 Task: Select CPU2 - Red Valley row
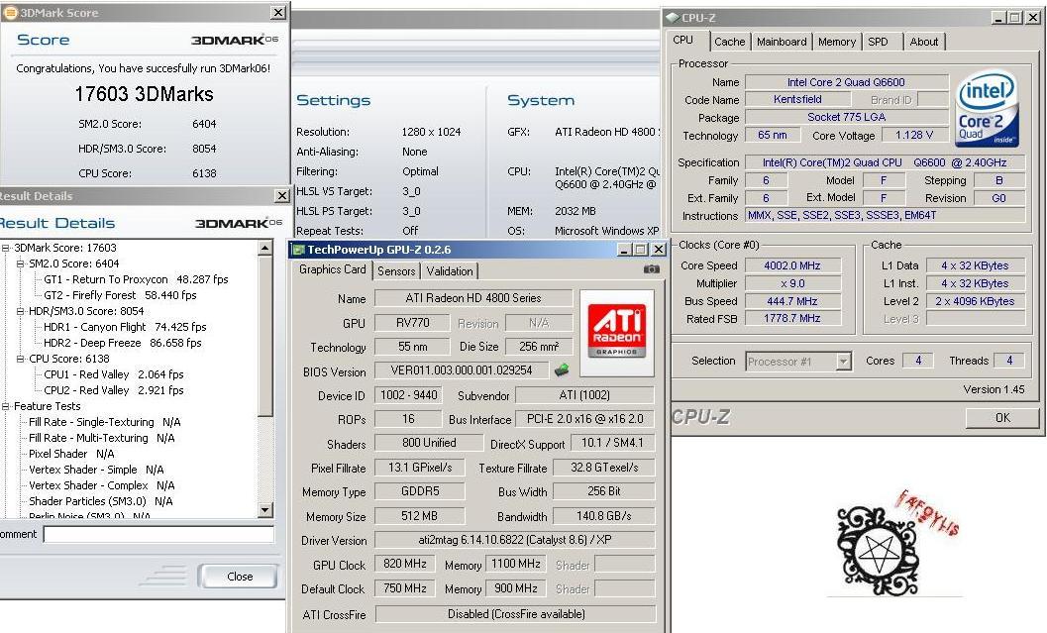(114, 390)
